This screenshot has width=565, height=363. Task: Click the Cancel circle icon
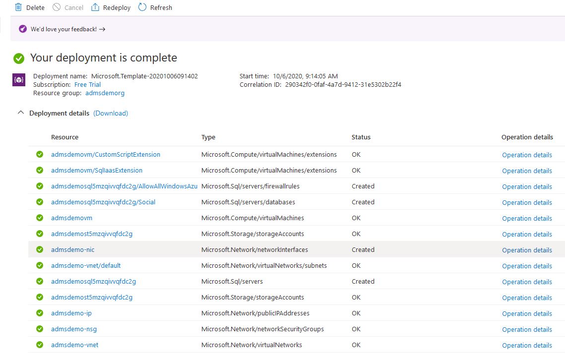tap(57, 7)
